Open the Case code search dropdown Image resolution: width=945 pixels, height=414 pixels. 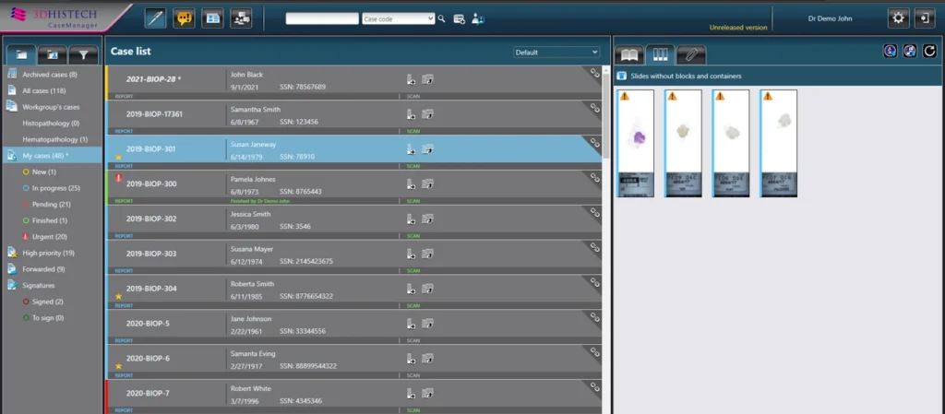(x=399, y=18)
